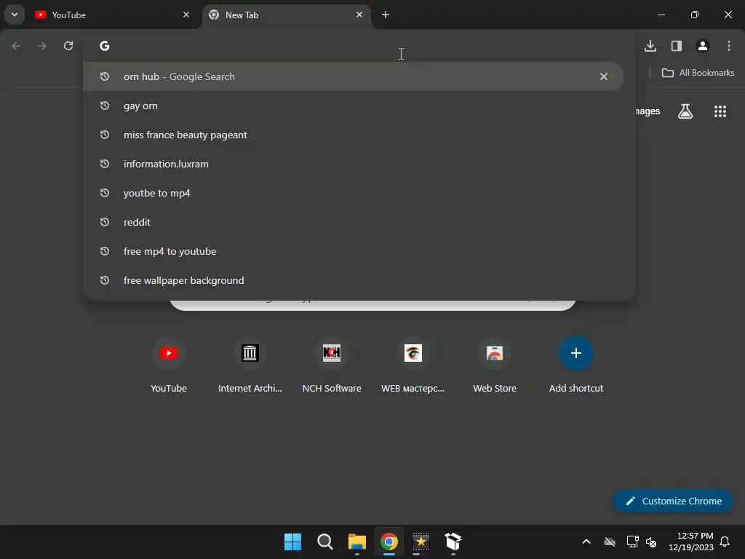This screenshot has height=559, width=745.
Task: Select 'youtbe to mp4' suggestion
Action: pos(354,193)
